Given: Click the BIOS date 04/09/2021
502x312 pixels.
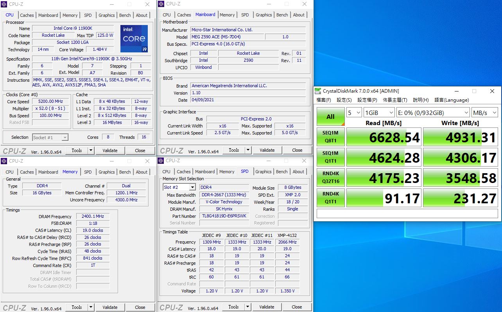Looking at the screenshot, I should (x=248, y=100).
